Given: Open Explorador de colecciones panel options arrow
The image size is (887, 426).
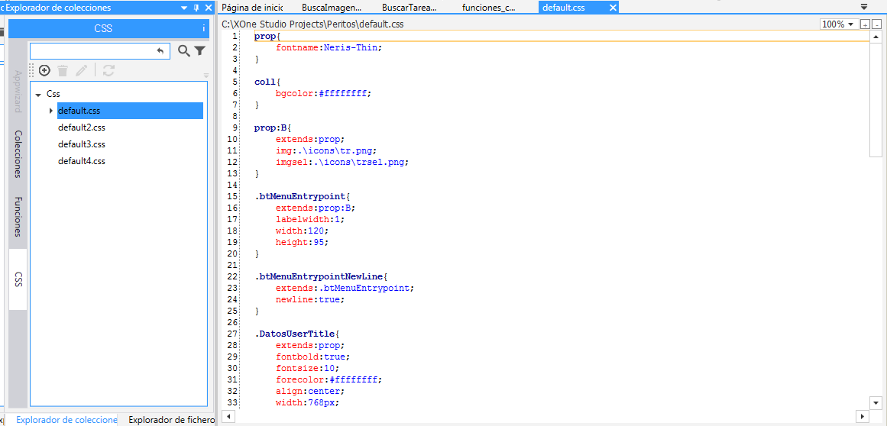Looking at the screenshot, I should 184,8.
